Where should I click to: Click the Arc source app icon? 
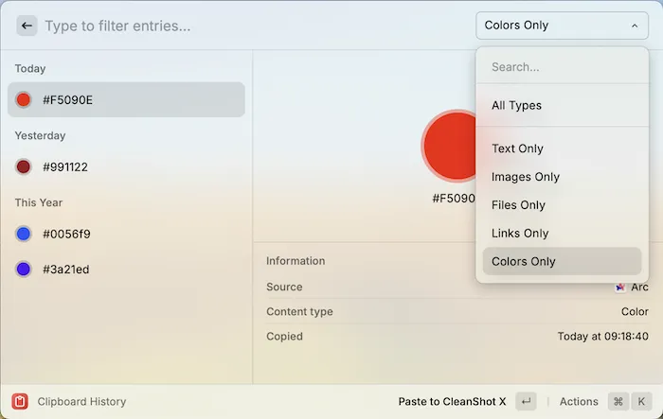pyautogui.click(x=620, y=287)
